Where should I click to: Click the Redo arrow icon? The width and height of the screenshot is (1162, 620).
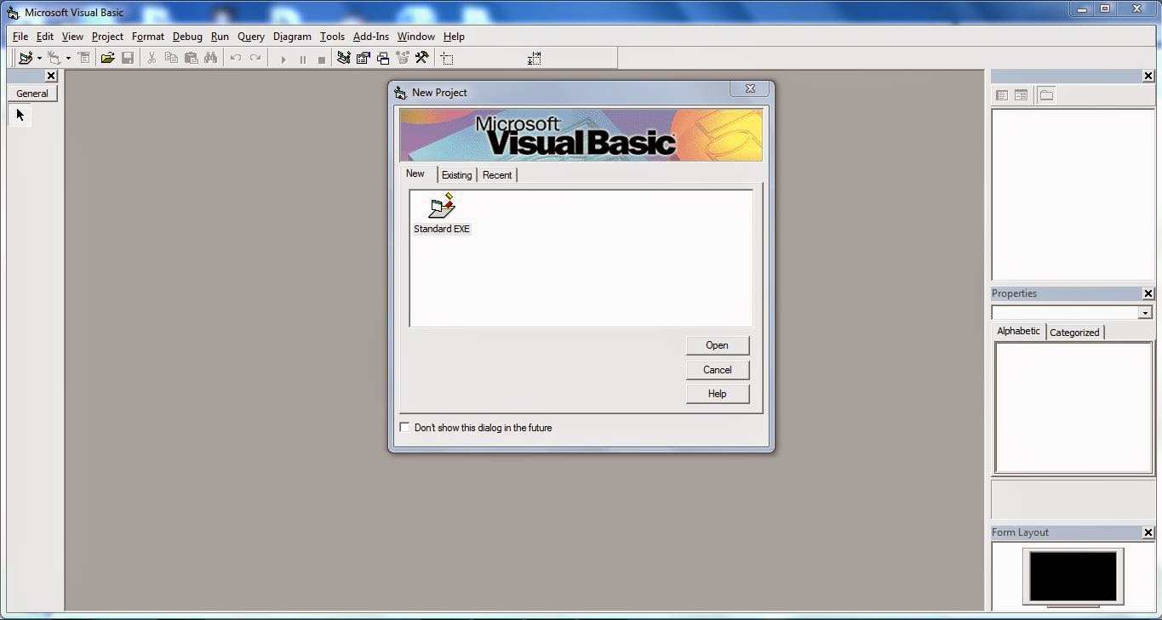click(255, 58)
